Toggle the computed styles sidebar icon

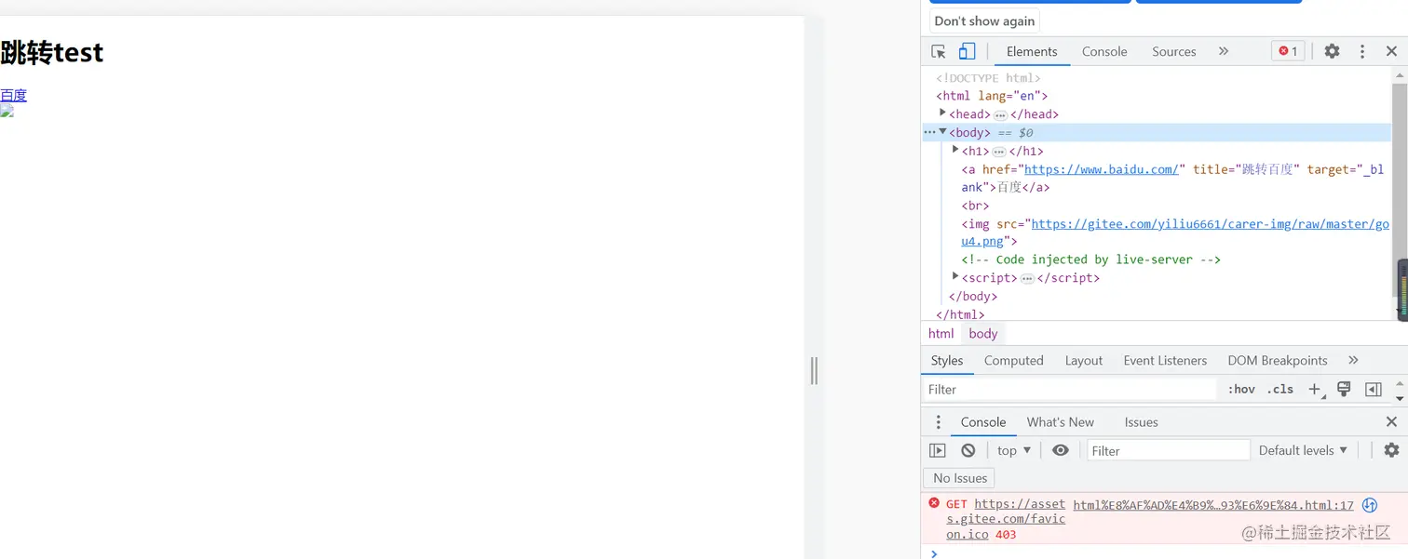point(1374,389)
